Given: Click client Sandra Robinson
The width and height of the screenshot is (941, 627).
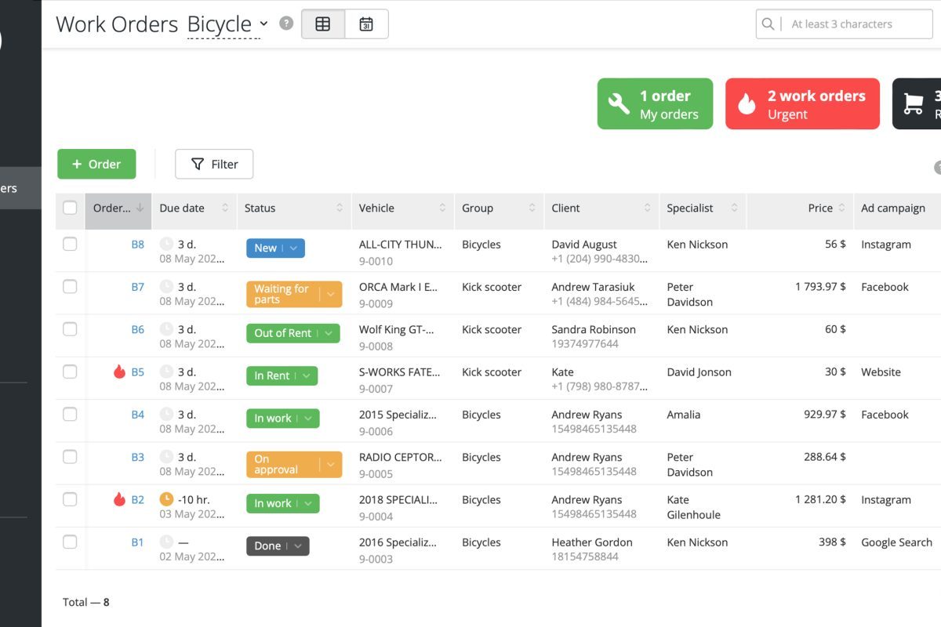Looking at the screenshot, I should point(594,329).
